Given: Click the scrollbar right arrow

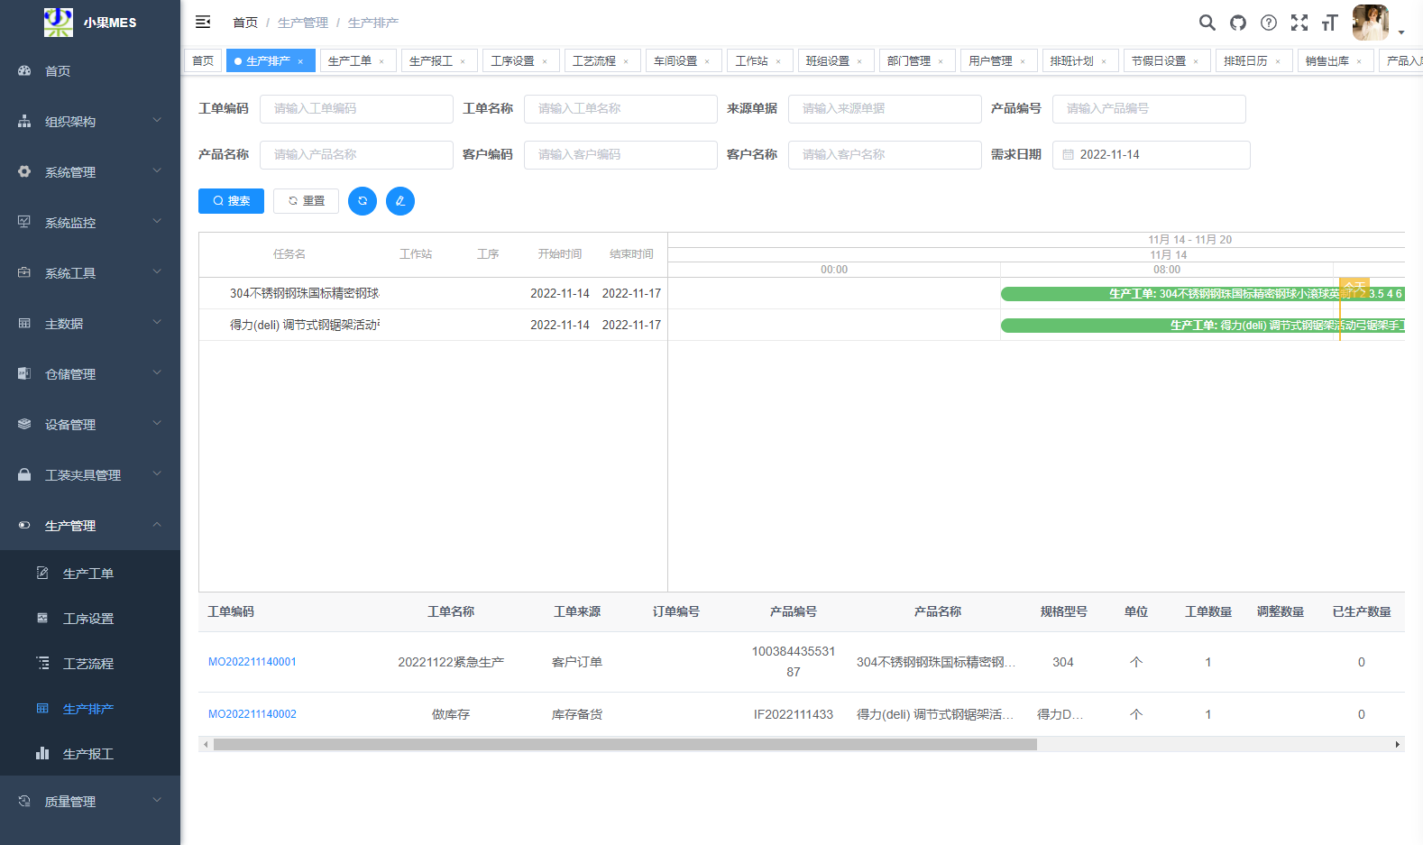Looking at the screenshot, I should (x=1398, y=745).
